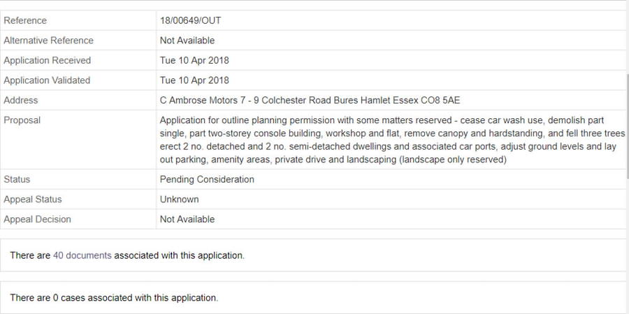The image size is (629, 314).
Task: Click the Address row label
Action: click(21, 101)
